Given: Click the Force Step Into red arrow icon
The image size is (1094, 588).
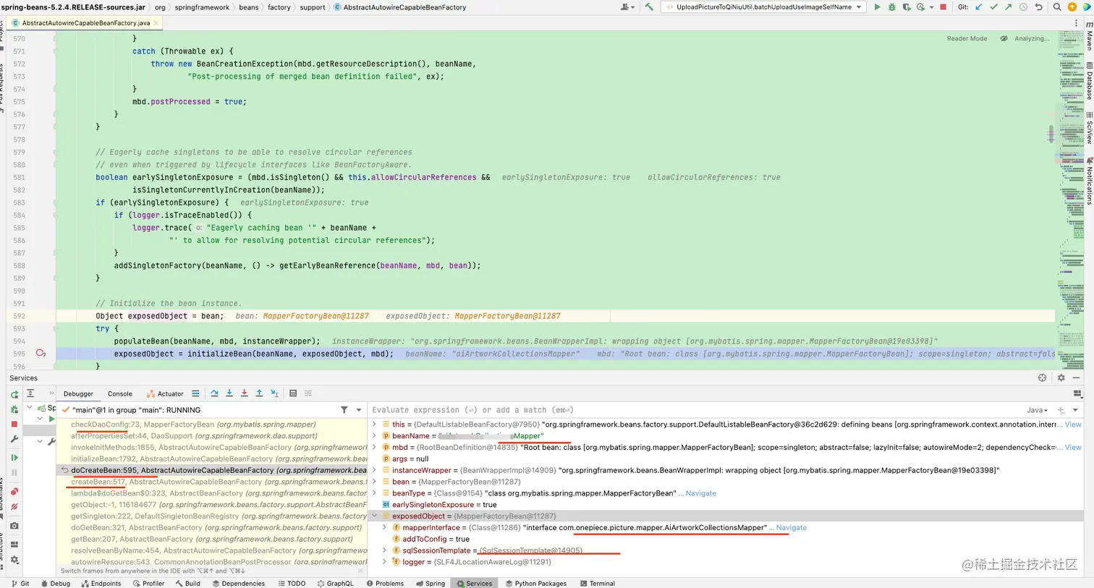Looking at the screenshot, I should point(244,393).
